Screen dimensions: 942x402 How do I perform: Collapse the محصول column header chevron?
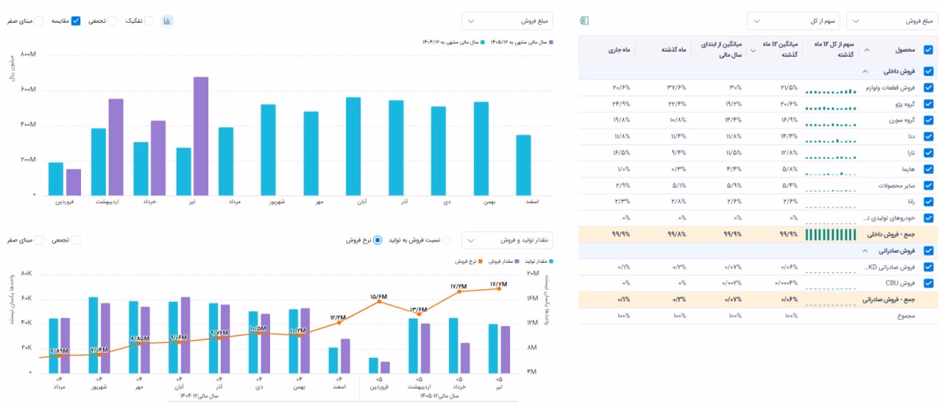[865, 50]
